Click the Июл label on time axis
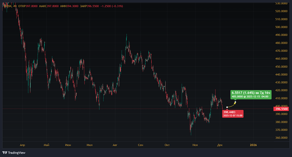 tap(90, 145)
